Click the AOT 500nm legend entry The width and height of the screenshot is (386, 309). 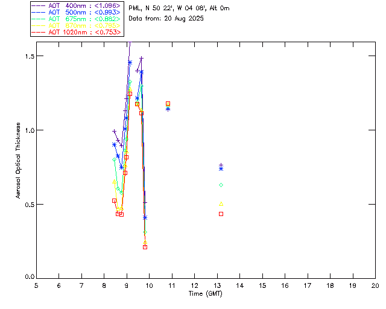77,12
